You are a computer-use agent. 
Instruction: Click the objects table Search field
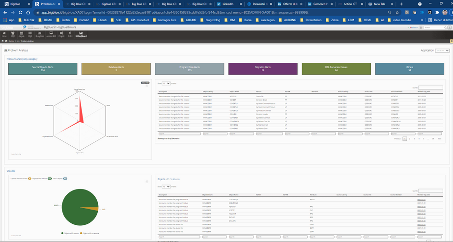[x=430, y=190]
